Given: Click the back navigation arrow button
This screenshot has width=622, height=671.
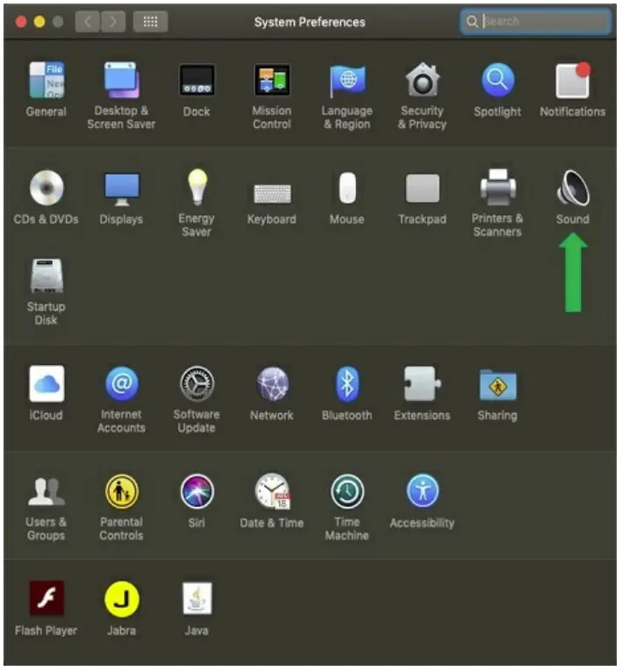Looking at the screenshot, I should (88, 21).
